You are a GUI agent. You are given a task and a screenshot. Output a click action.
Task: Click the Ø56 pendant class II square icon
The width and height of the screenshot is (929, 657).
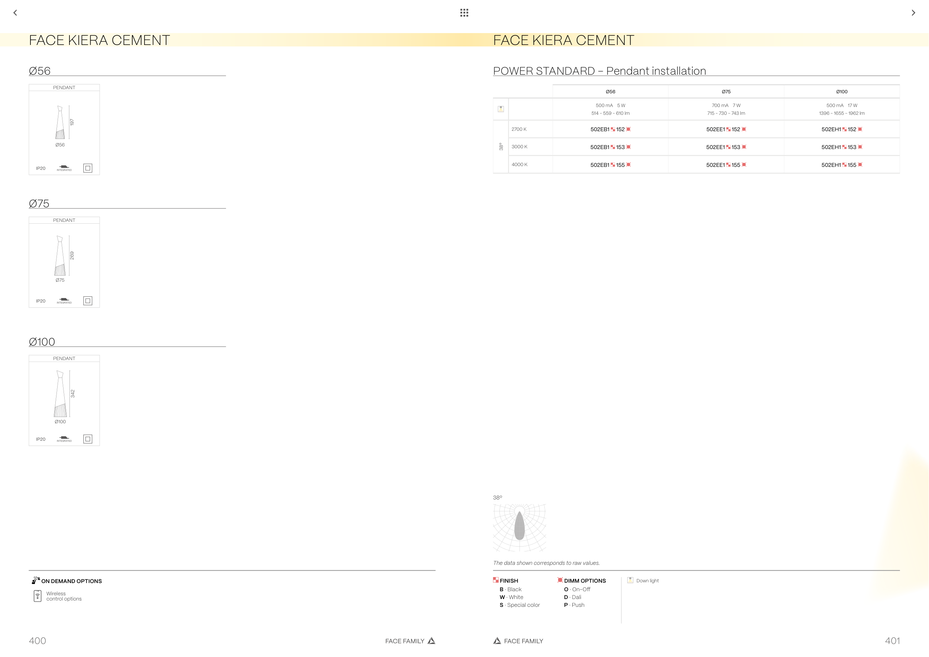(x=88, y=168)
